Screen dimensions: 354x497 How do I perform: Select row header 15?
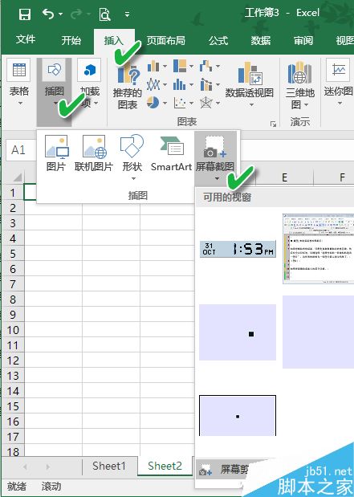pyautogui.click(x=13, y=406)
